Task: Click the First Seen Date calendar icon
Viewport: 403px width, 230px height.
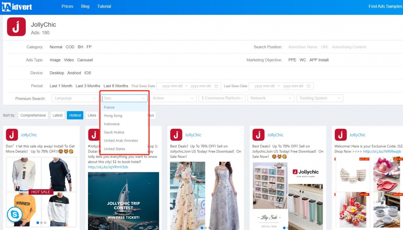Action: [x=216, y=86]
